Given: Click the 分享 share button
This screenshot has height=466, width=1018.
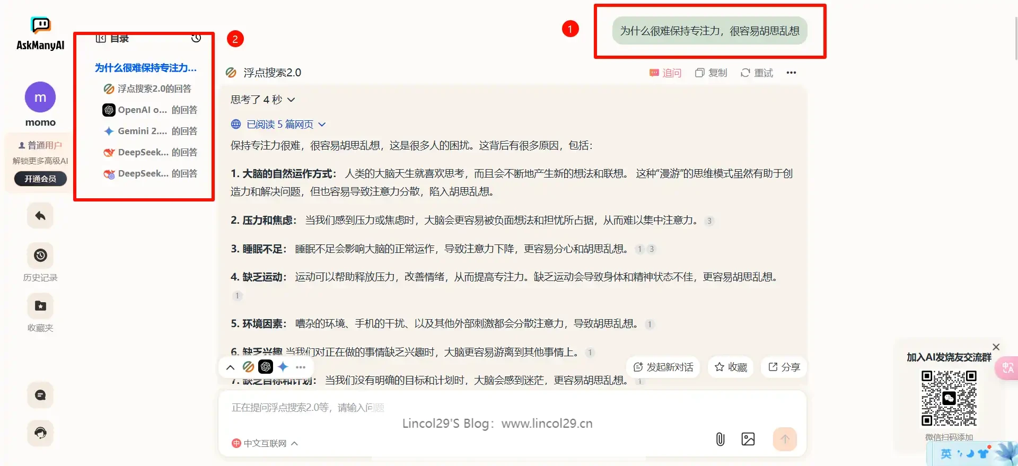Looking at the screenshot, I should click(784, 367).
